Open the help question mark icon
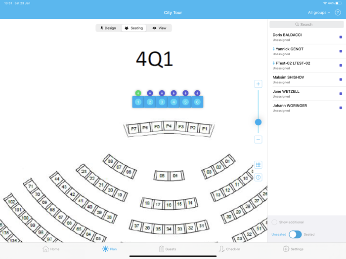This screenshot has height=259, width=346. tap(338, 12)
